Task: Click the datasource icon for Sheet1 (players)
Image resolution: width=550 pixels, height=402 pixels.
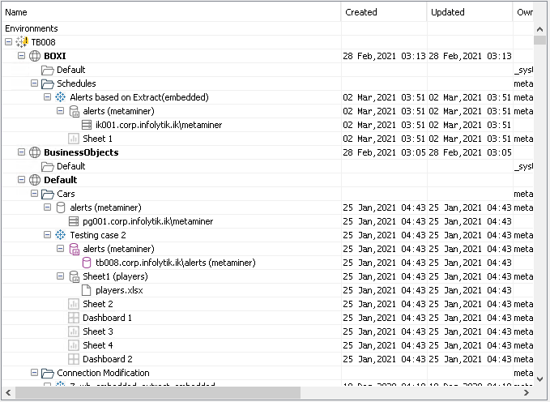Action: pos(74,276)
